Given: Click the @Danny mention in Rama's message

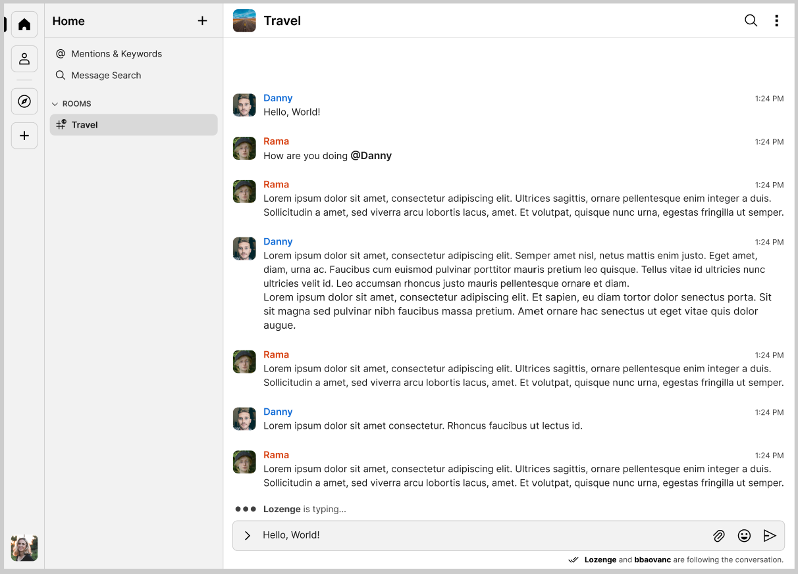Looking at the screenshot, I should 371,156.
